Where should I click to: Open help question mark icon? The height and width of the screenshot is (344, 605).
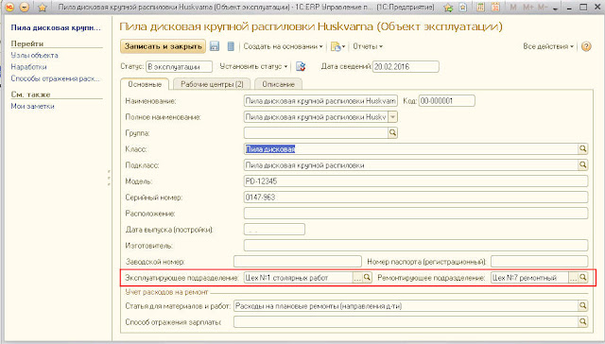click(586, 46)
